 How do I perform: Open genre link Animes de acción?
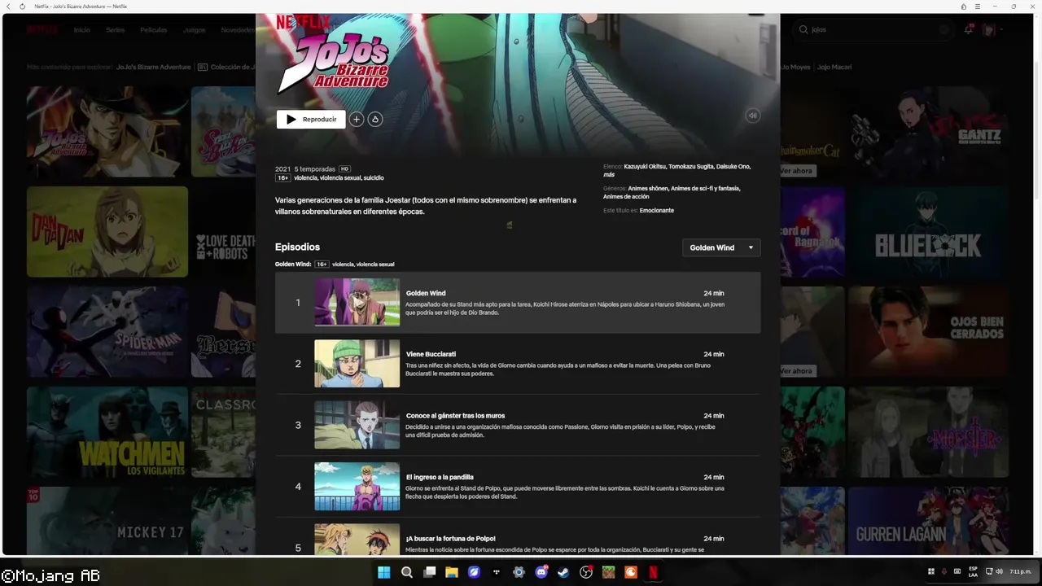[626, 196]
